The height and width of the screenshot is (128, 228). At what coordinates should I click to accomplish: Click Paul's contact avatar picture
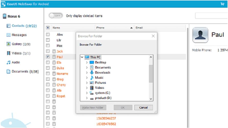click(200, 35)
